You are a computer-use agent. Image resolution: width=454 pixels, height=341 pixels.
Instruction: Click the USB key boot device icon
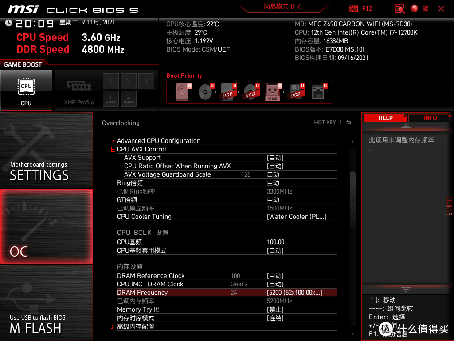273,92
